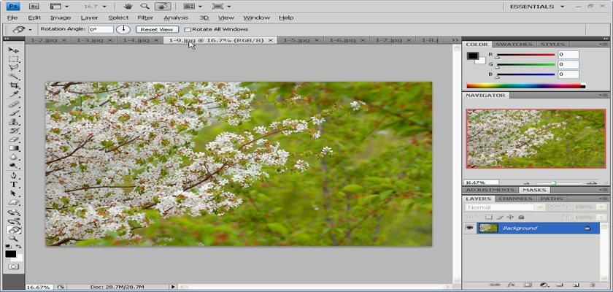613x292 pixels.
Task: Select the 3D Orbit tool
Action: coord(14,221)
